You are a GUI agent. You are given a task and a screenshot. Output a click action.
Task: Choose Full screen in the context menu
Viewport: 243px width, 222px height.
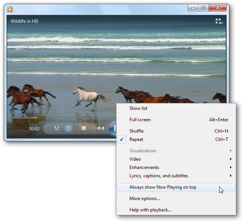(176, 120)
